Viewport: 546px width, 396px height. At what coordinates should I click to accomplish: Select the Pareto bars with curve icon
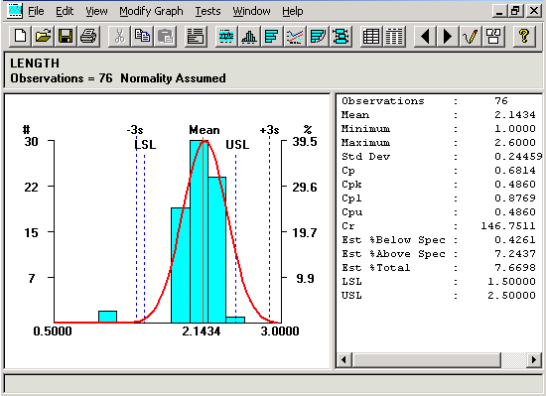coord(318,36)
